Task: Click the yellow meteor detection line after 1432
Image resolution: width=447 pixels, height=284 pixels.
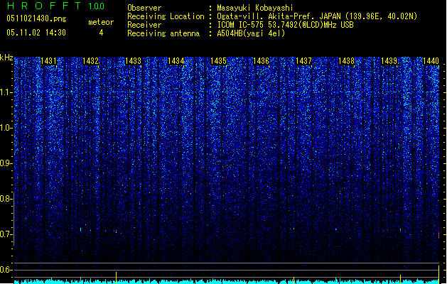Action: point(116,278)
